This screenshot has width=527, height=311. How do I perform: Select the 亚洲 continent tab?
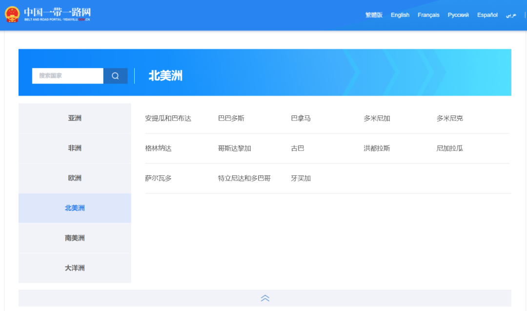point(74,118)
